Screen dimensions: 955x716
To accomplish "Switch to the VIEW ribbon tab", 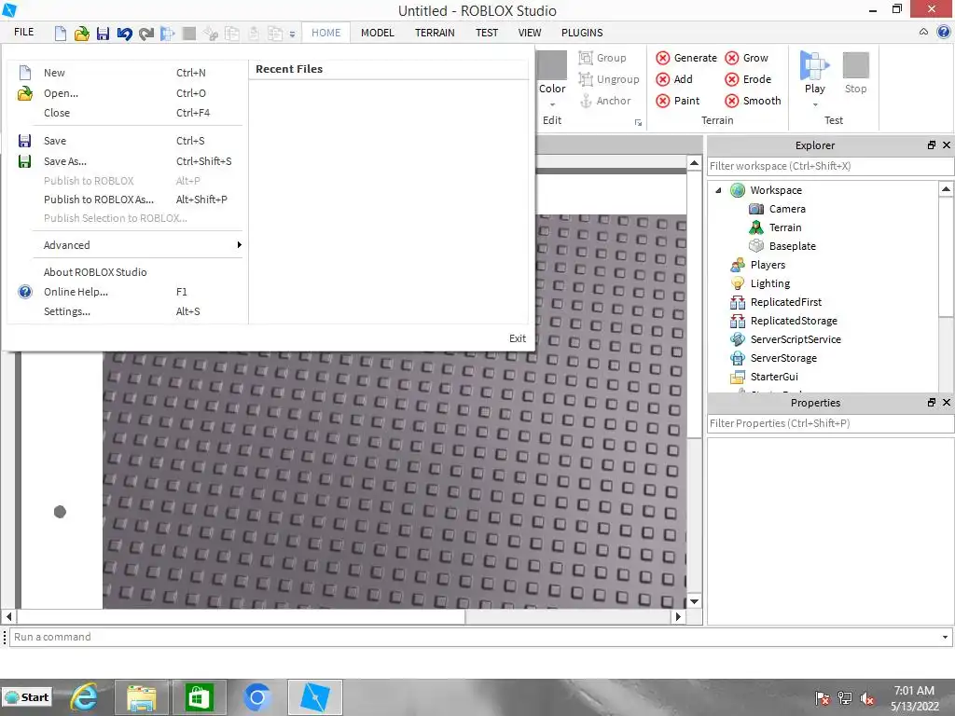I will [530, 33].
